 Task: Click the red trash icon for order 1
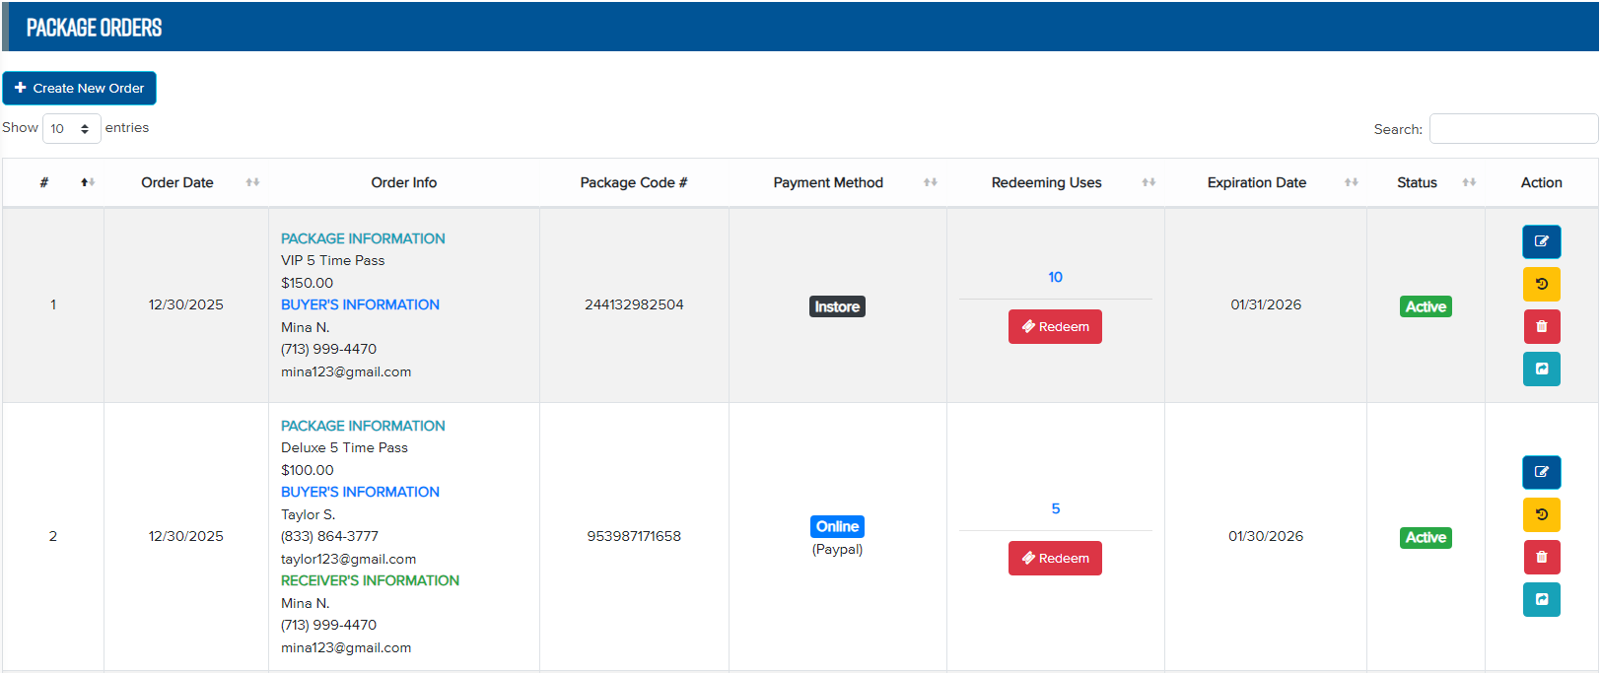click(x=1541, y=326)
